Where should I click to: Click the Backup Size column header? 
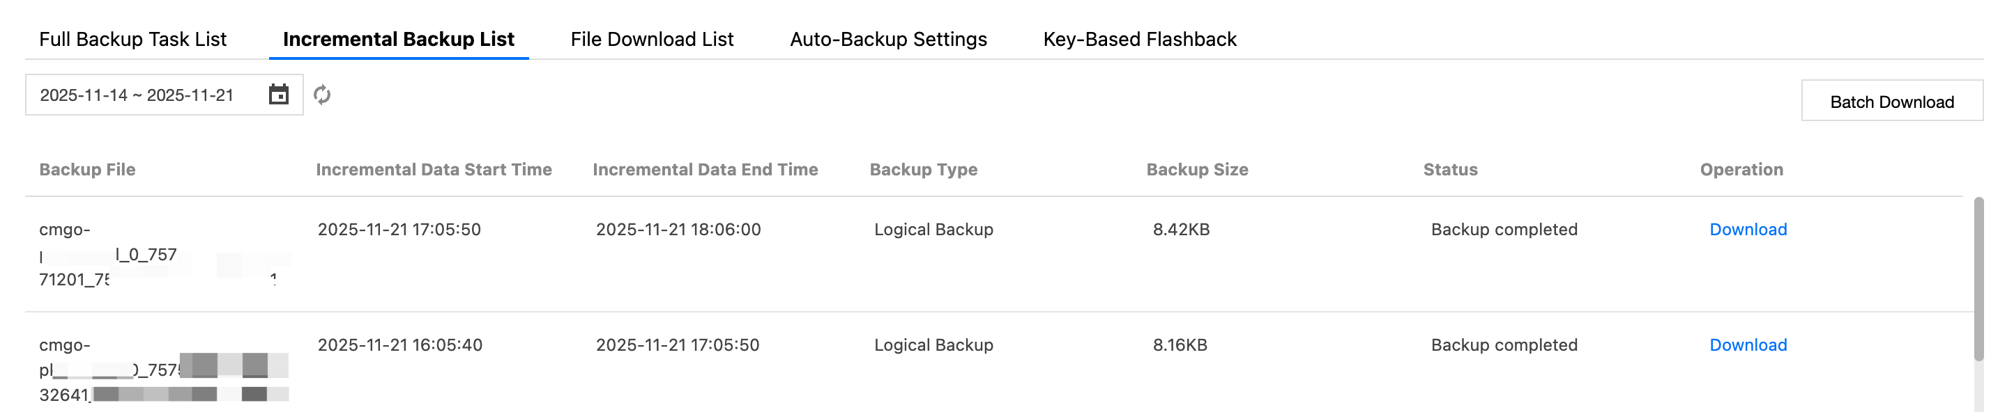1196,170
